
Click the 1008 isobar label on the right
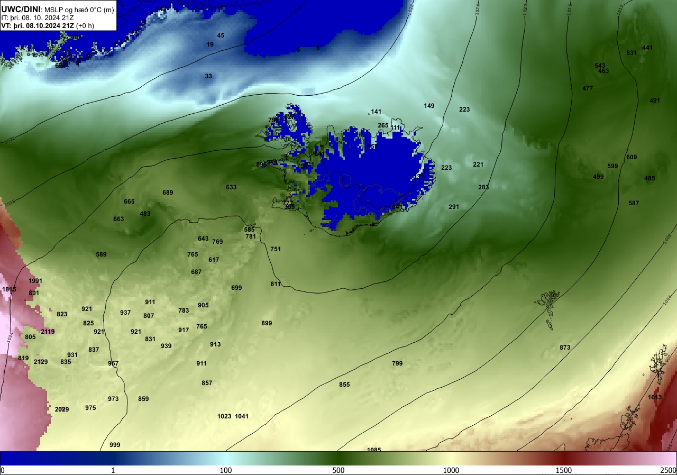tap(667, 240)
